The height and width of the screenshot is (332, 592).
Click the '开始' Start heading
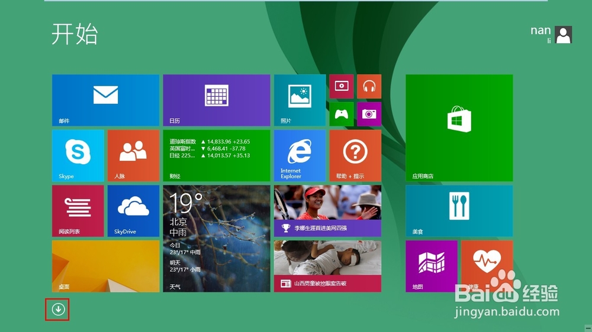pyautogui.click(x=75, y=34)
